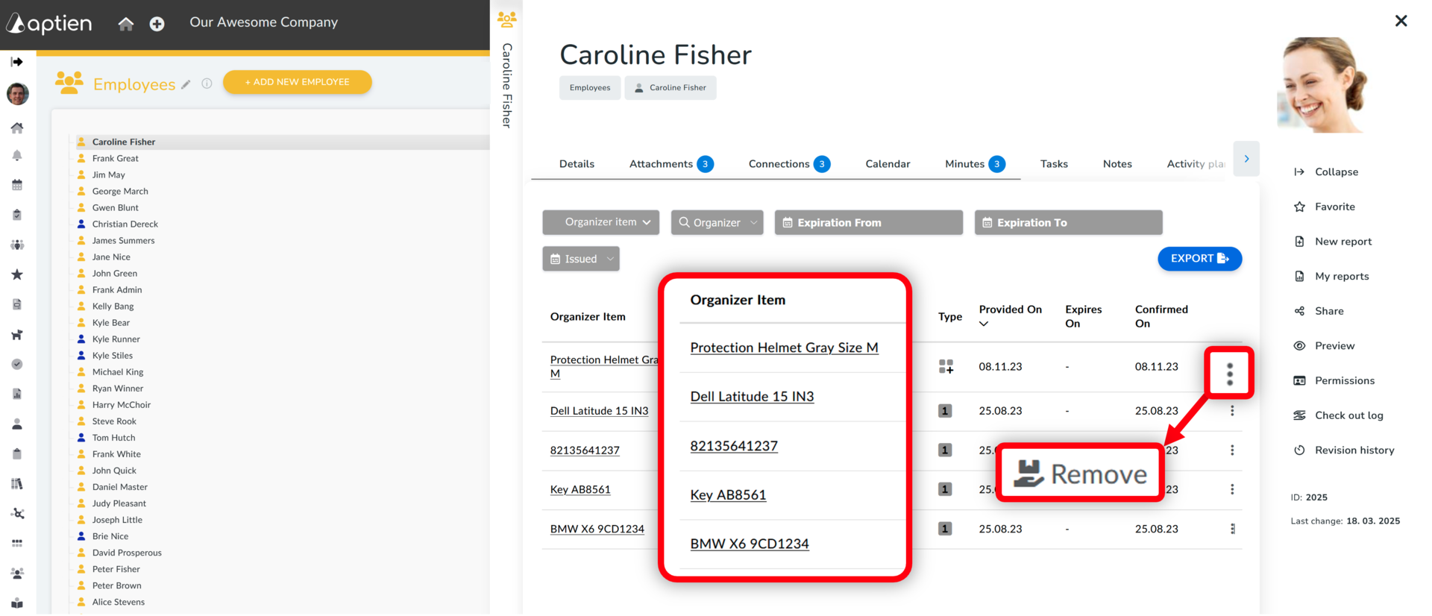This screenshot has height=616, width=1432.
Task: Switch to the Tasks tab
Action: [x=1054, y=164]
